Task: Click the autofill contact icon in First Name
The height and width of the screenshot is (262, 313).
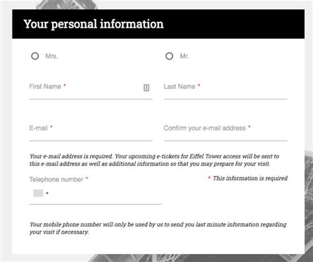Action: coord(147,87)
